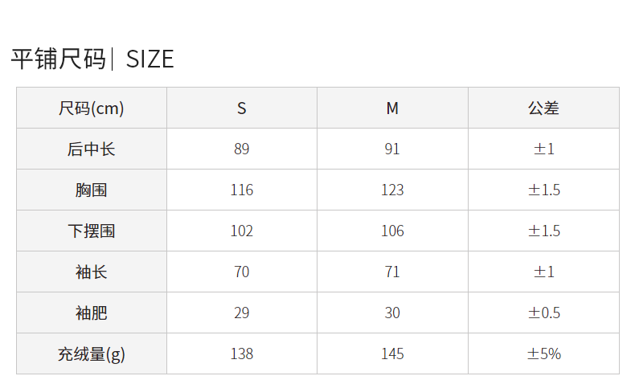Click the M down fill value 145
This screenshot has height=376, width=635.
392,354
